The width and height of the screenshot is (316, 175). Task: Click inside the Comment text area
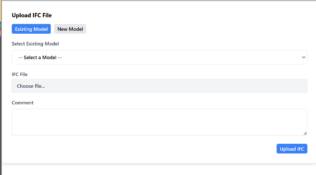pyautogui.click(x=159, y=122)
